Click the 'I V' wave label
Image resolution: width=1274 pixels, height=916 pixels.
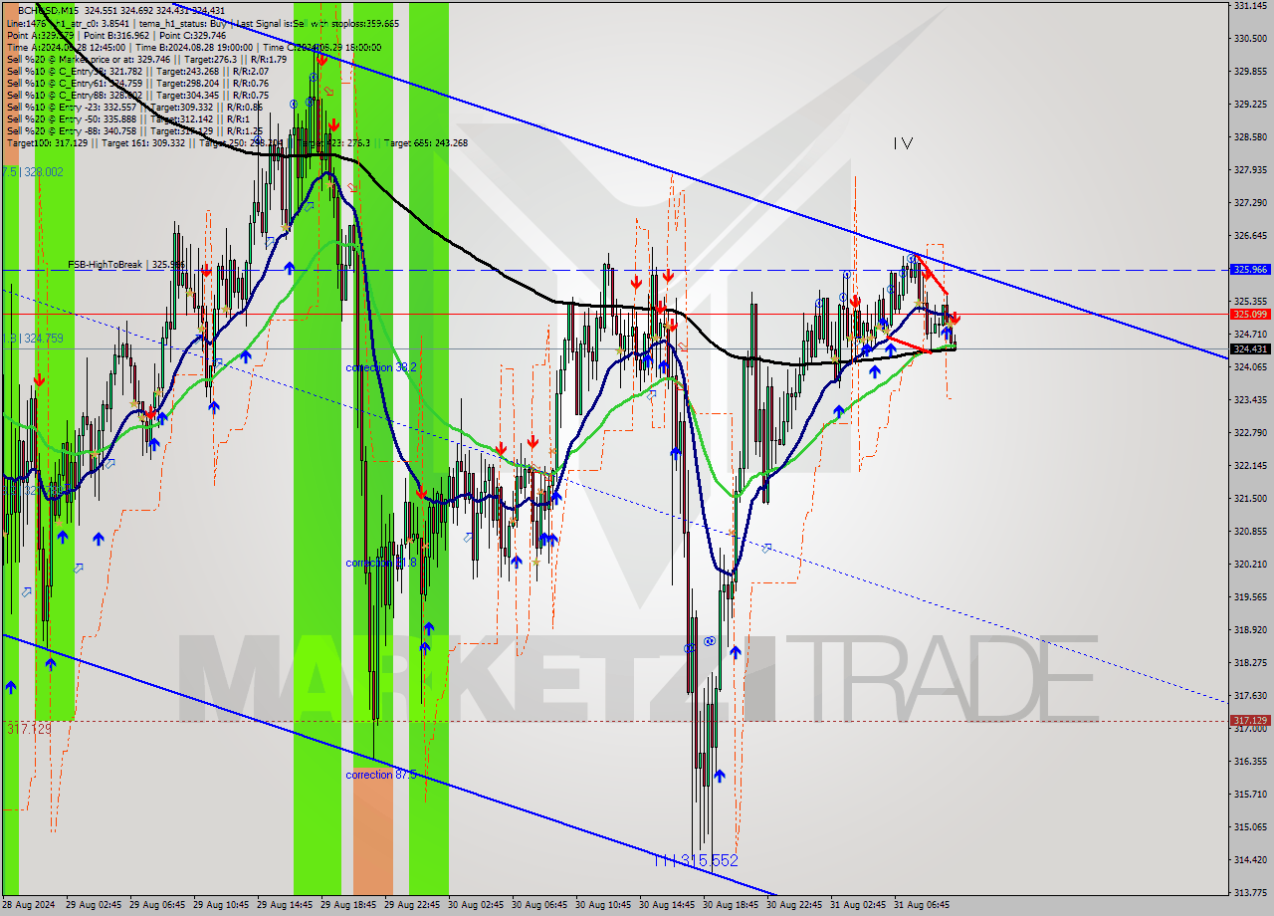(x=902, y=143)
